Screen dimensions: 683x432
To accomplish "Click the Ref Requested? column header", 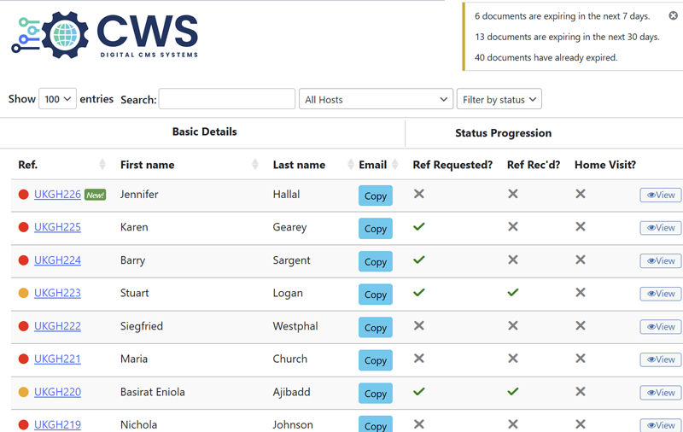I will point(452,165).
